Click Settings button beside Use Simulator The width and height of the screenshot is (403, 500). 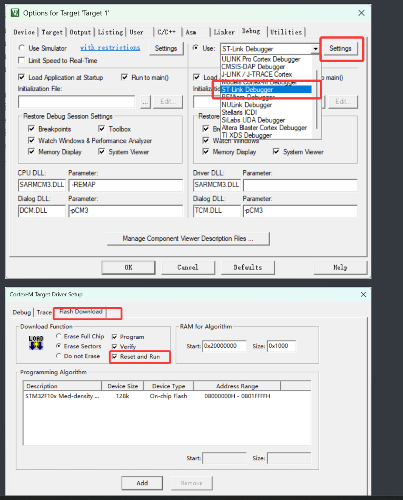coord(166,48)
